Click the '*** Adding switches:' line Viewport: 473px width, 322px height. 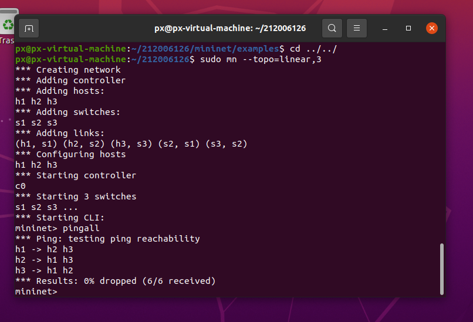coord(67,112)
